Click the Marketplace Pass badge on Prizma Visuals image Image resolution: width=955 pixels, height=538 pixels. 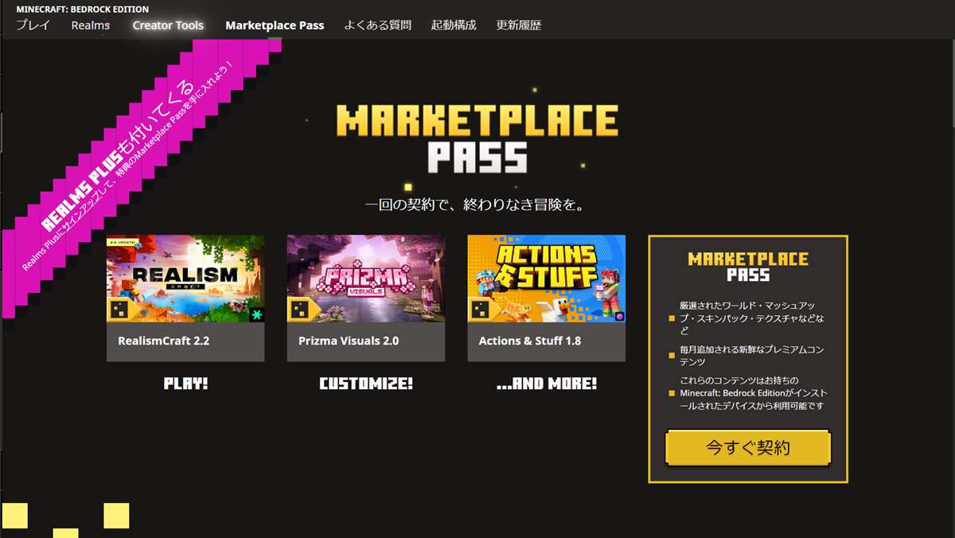302,310
